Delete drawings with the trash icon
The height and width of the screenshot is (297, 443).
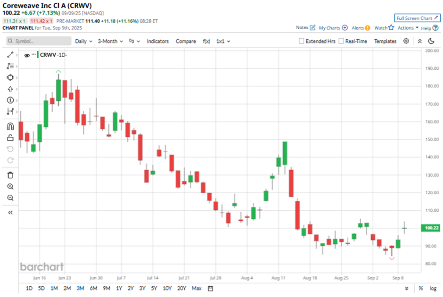coord(10,175)
